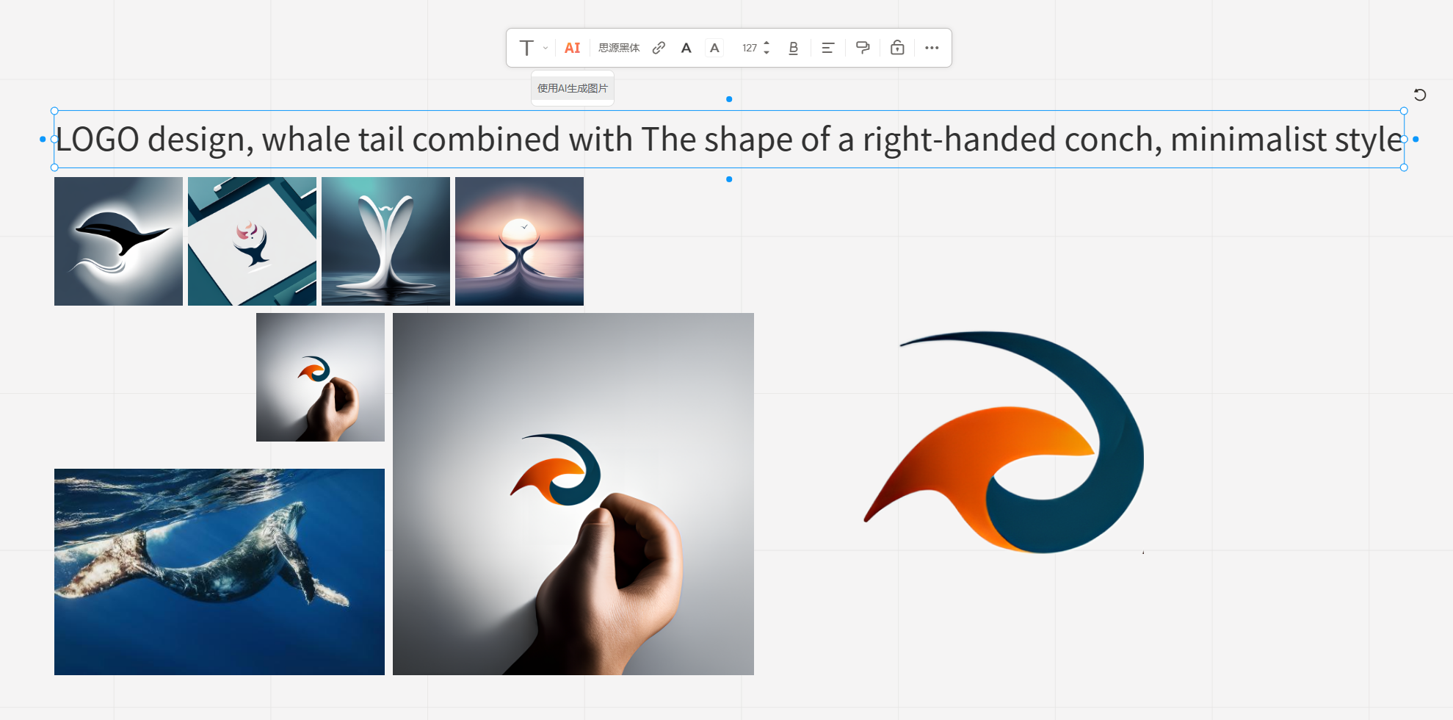Click the insert link icon
Image resolution: width=1453 pixels, height=720 pixels.
pyautogui.click(x=659, y=48)
